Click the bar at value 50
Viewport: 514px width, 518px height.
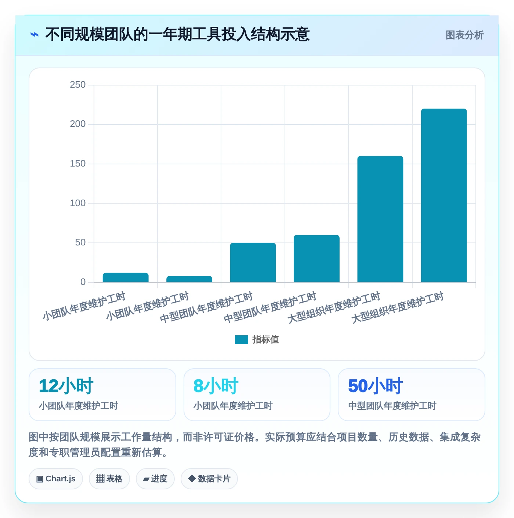click(x=253, y=262)
